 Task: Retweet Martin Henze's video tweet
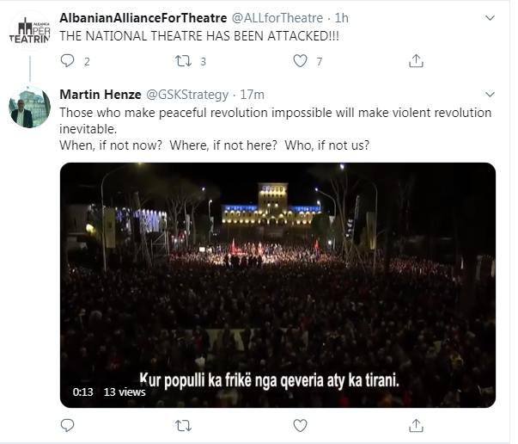(184, 426)
